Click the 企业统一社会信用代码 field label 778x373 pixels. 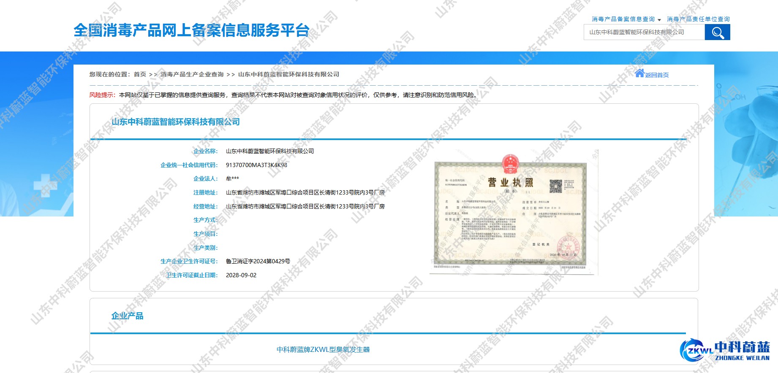click(x=189, y=165)
